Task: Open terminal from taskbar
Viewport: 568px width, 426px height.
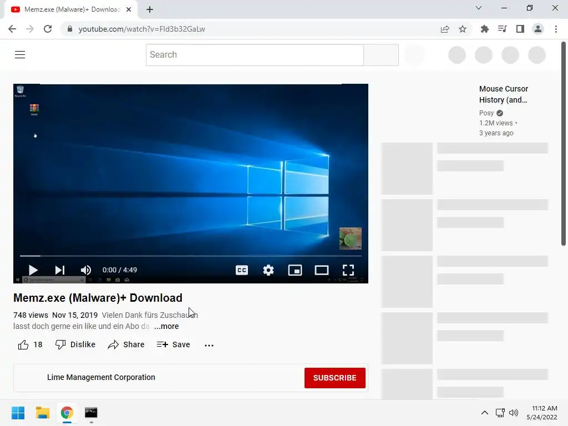Action: 91,413
